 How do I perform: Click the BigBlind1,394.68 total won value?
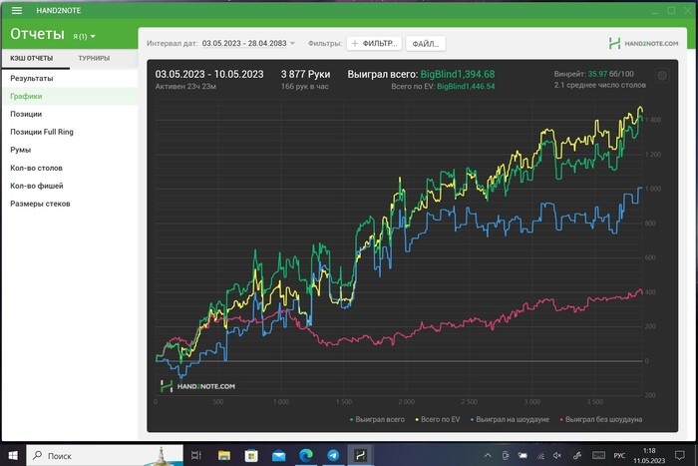click(x=458, y=75)
